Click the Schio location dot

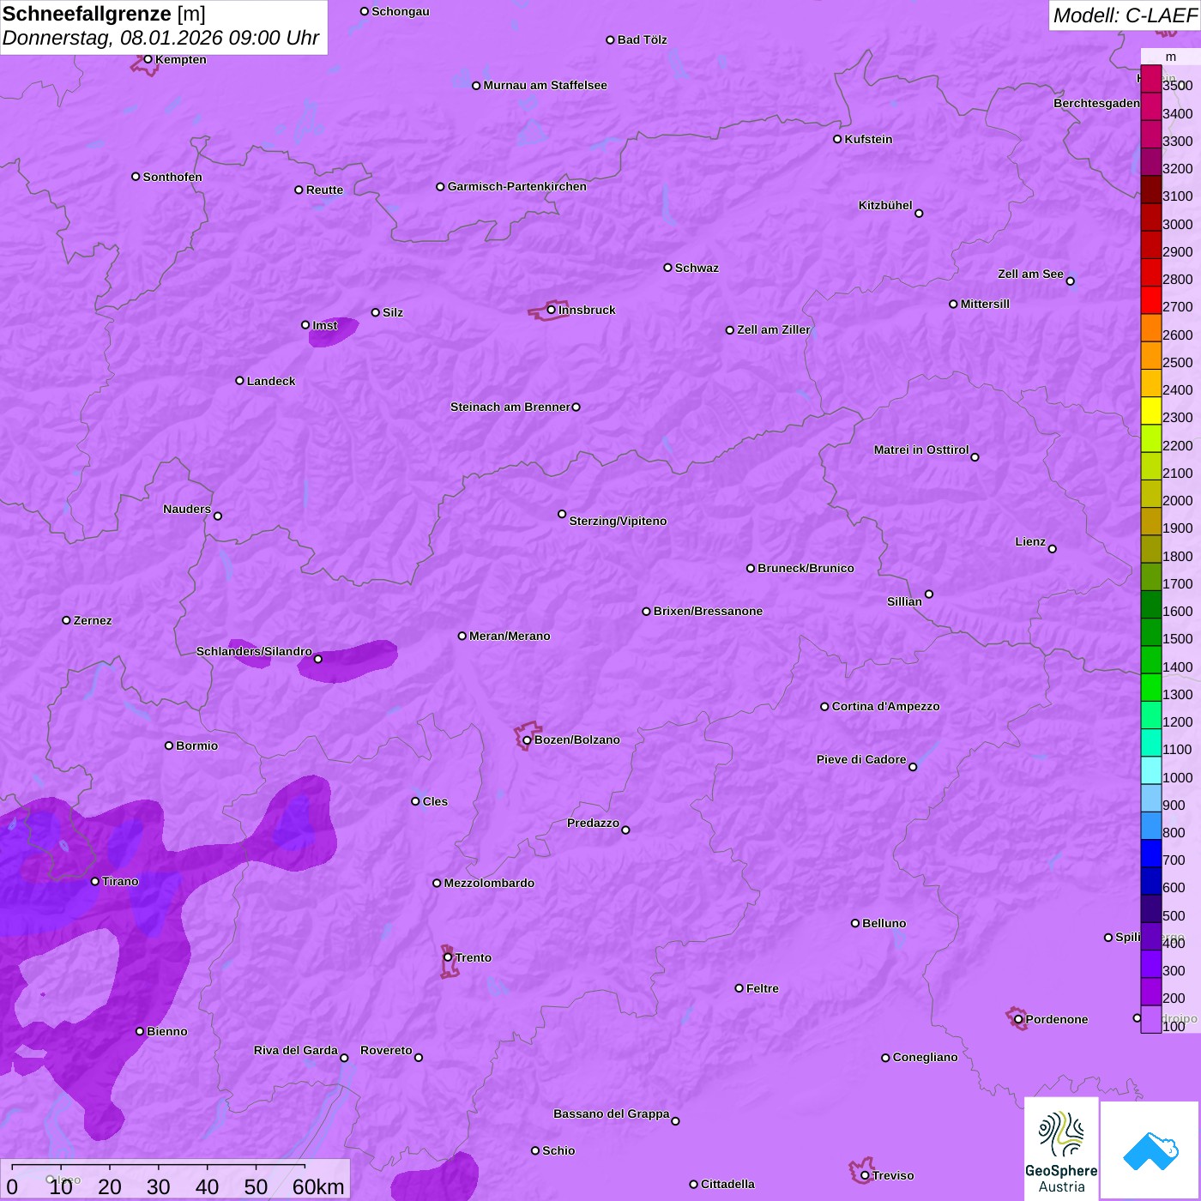pos(535,1150)
